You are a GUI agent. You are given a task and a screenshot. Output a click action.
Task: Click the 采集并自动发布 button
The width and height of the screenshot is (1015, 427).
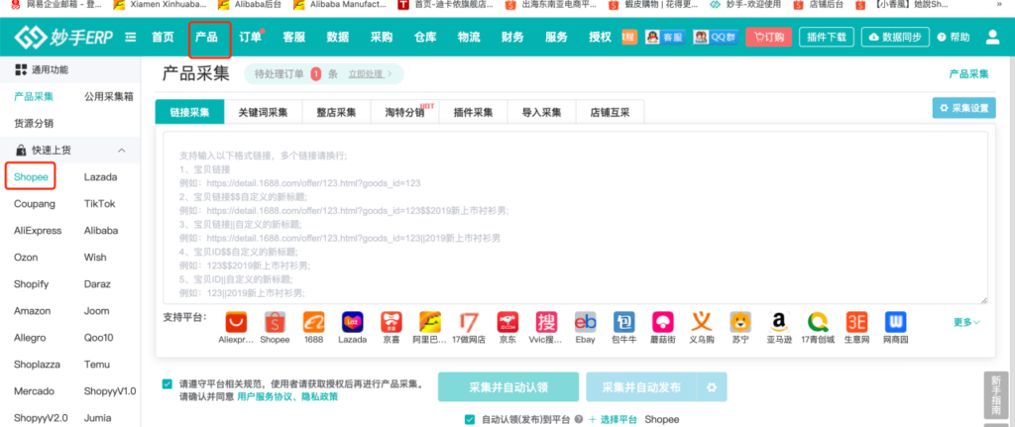(x=641, y=387)
